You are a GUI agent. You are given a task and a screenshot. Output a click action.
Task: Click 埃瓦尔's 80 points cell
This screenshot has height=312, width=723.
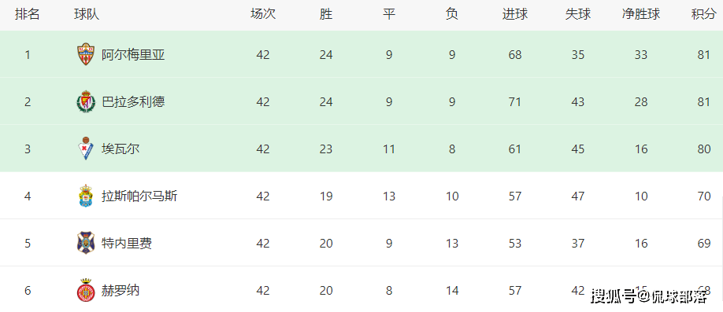pos(704,149)
